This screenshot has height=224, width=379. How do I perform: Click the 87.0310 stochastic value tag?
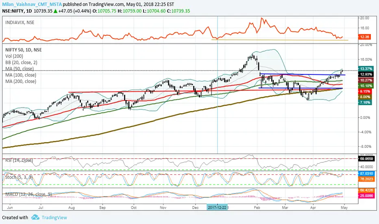(x=366, y=173)
